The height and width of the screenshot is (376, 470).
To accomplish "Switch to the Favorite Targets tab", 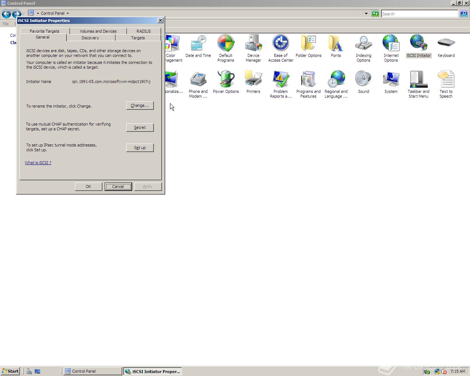I will [x=44, y=31].
